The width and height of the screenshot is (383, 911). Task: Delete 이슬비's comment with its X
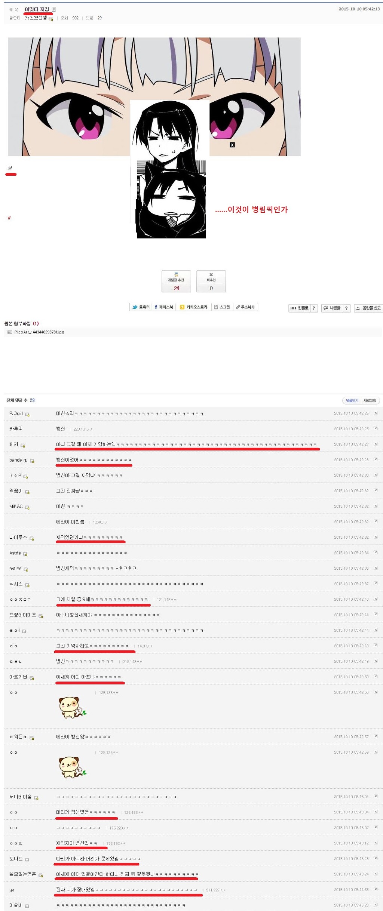(376, 904)
